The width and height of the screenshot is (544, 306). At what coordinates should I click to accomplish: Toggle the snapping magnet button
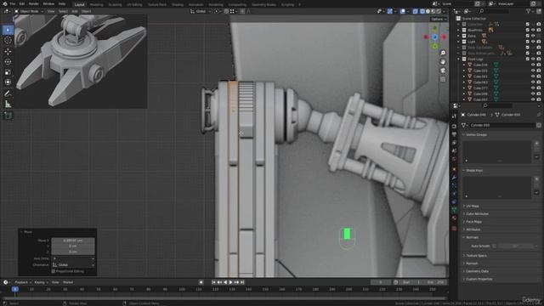[226, 11]
